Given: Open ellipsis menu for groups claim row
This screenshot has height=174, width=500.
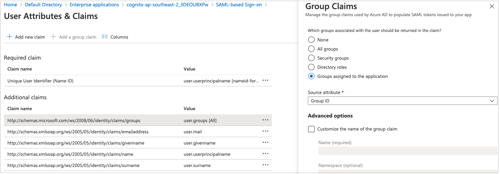Looking at the screenshot, I should tap(266, 120).
